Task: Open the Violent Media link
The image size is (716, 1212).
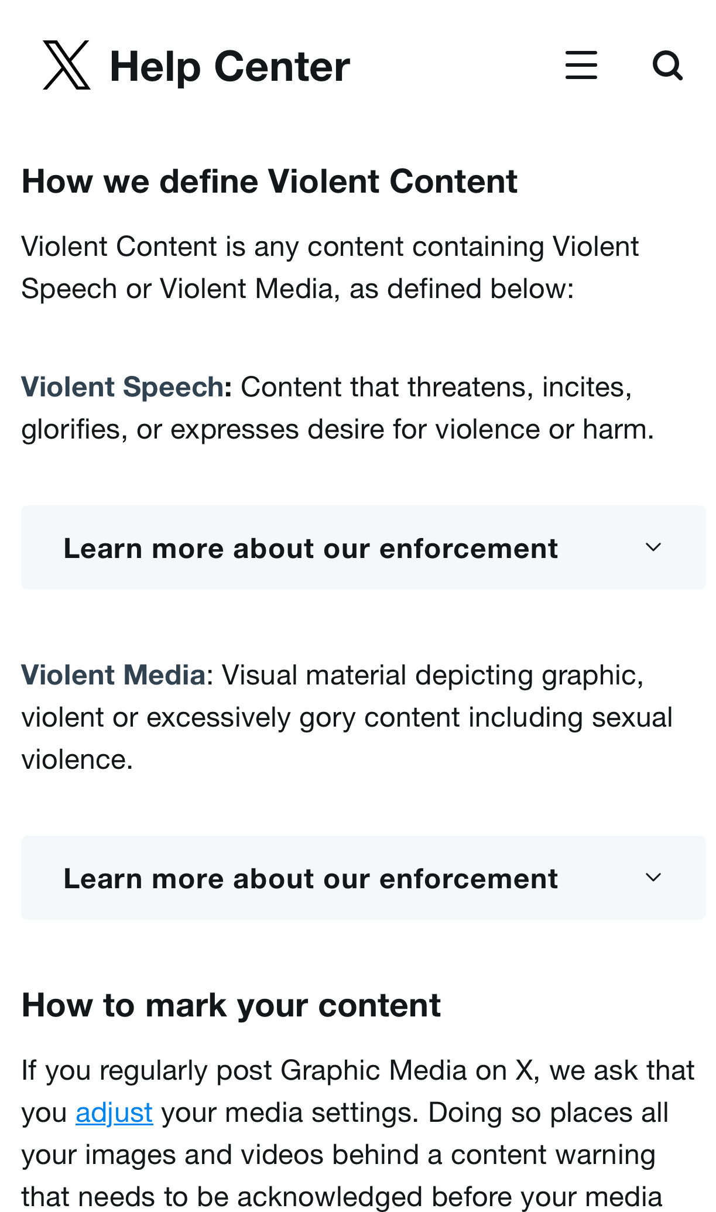Action: pyautogui.click(x=114, y=675)
